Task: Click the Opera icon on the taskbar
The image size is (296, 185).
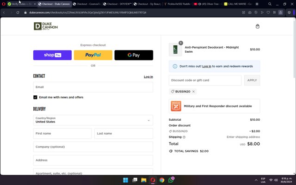Action: click(153, 180)
